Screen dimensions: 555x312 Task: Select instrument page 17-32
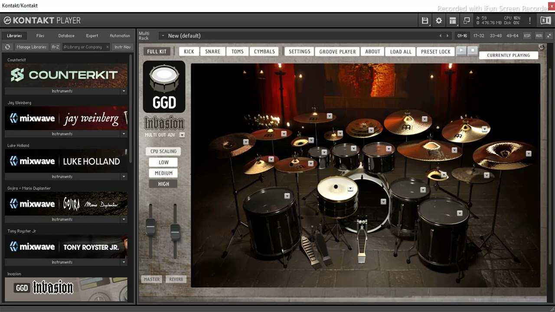tap(479, 36)
